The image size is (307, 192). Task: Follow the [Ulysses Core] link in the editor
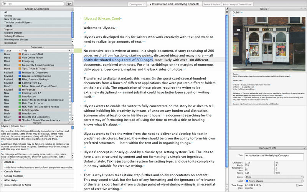pos(109,18)
